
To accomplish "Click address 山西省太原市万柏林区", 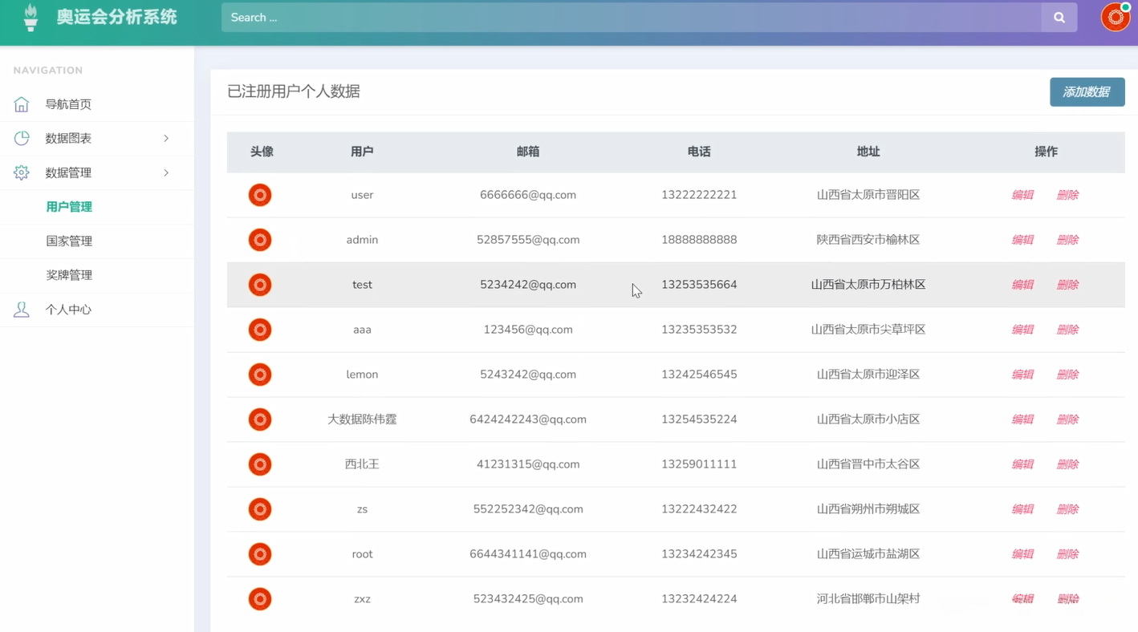I will coord(868,285).
